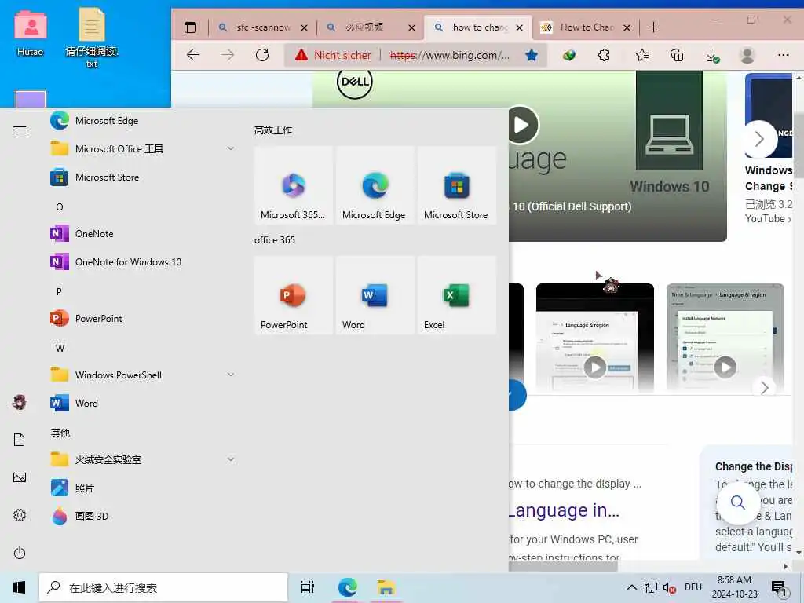804x603 pixels.
Task: Launch OneNote for Windows 10
Action: 141,262
